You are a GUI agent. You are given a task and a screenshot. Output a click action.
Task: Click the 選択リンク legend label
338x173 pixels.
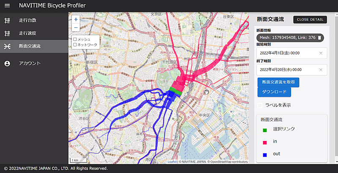pyautogui.click(x=284, y=129)
